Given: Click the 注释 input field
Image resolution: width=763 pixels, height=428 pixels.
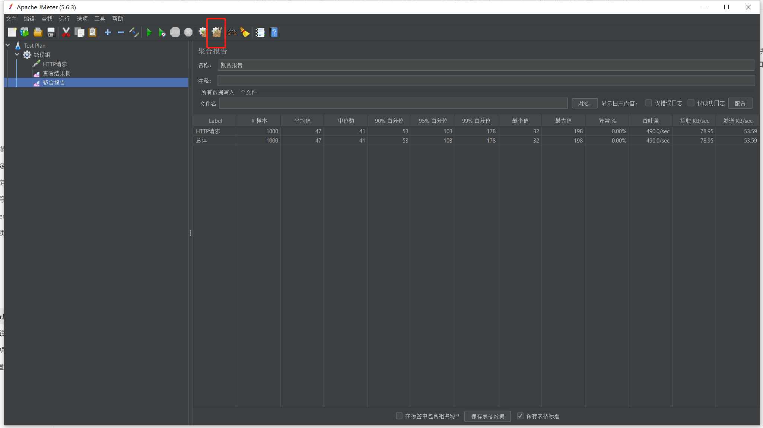Looking at the screenshot, I should [x=486, y=80].
